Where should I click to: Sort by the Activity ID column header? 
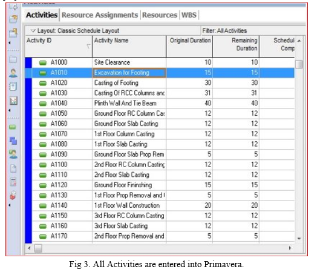(x=58, y=47)
